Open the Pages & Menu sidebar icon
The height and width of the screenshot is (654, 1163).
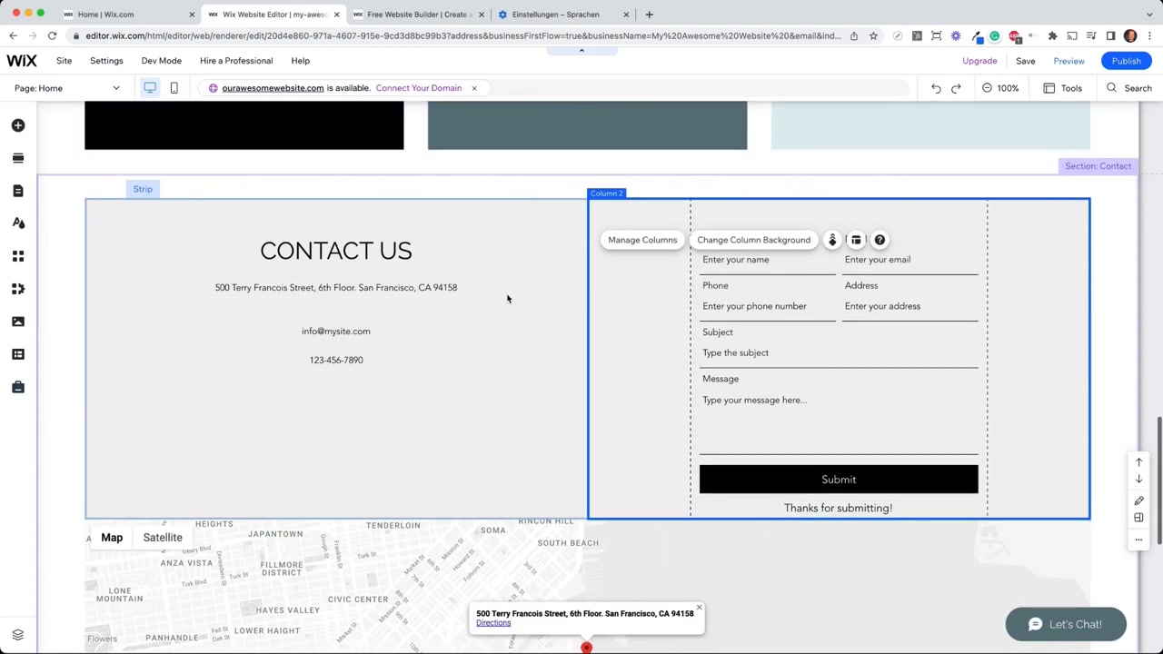[18, 191]
